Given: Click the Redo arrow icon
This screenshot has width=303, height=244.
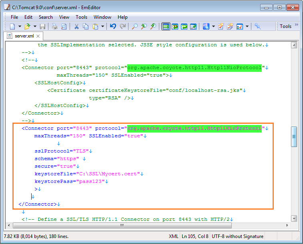Looking at the screenshot, I should click(123, 26).
